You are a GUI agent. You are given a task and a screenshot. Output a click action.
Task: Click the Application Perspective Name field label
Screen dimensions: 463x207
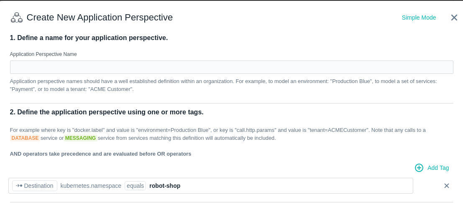43,54
